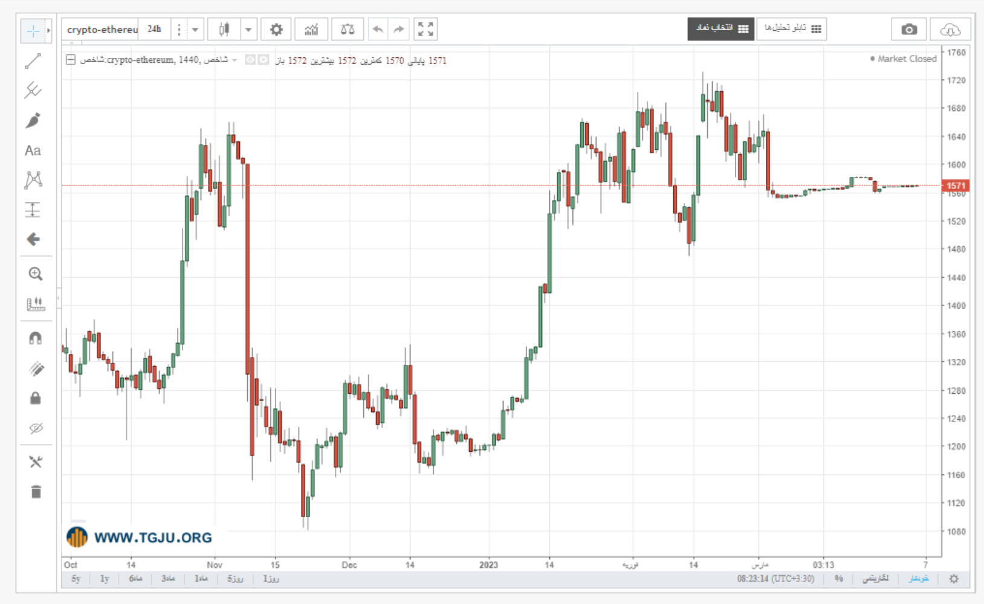Enter fullscreen mode
Viewport: 984px width, 604px height.
(426, 29)
